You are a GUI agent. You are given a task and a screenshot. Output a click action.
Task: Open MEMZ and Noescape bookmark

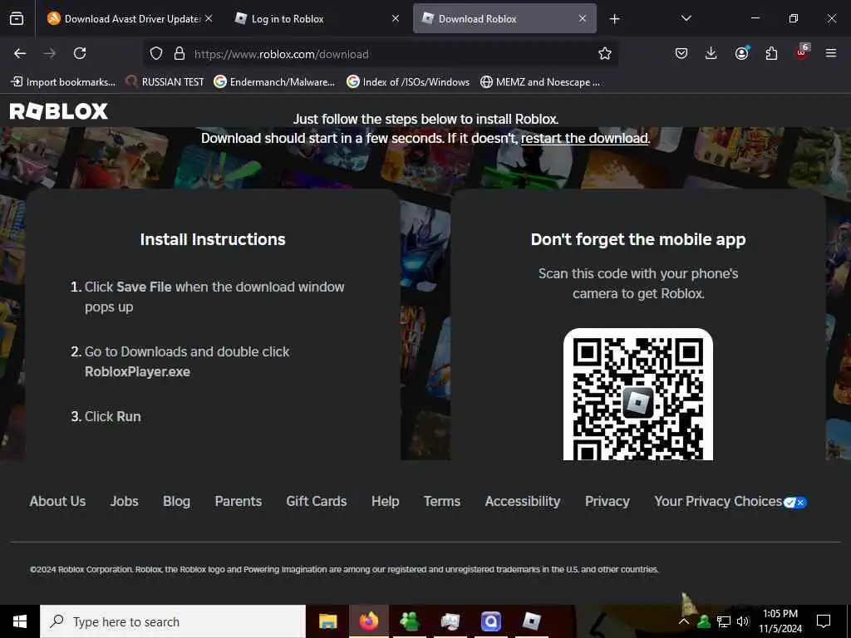[x=540, y=82]
